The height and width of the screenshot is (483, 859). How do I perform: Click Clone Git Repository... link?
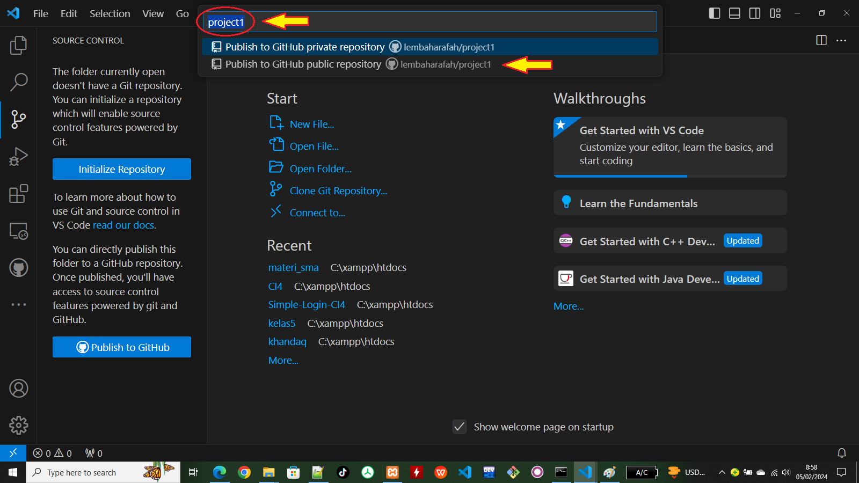coord(338,191)
